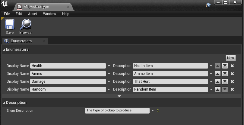Open the Window menu
Image resolution: width=244 pixels, height=125 pixels.
tap(49, 14)
